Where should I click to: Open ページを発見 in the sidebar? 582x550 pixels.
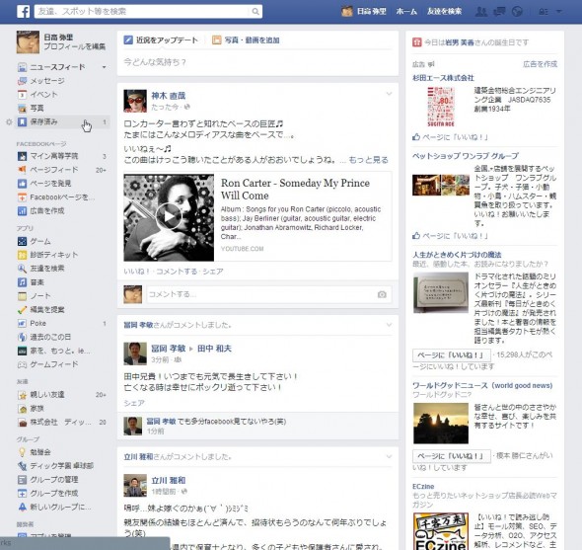(50, 184)
